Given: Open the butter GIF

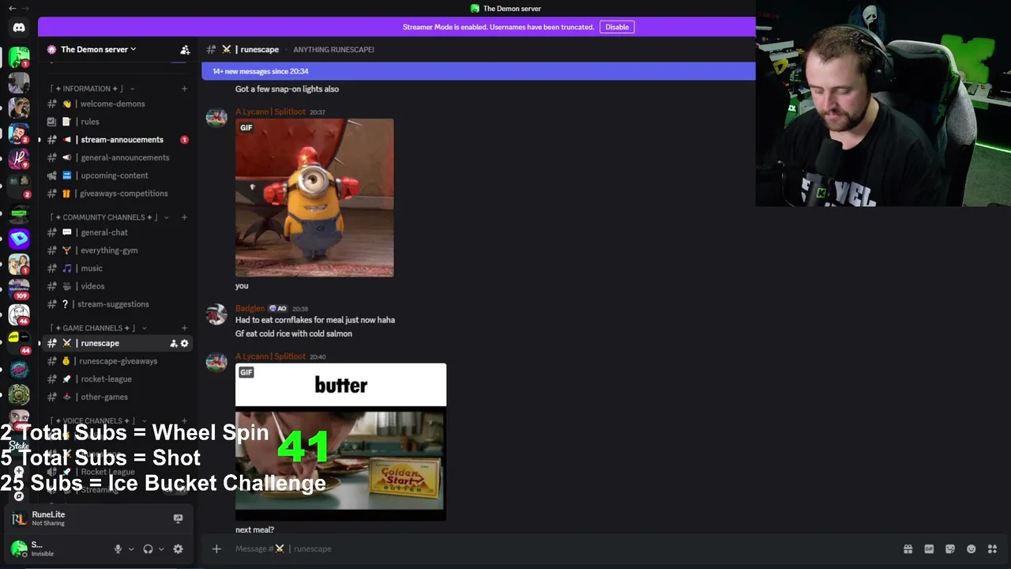Looking at the screenshot, I should pyautogui.click(x=340, y=442).
